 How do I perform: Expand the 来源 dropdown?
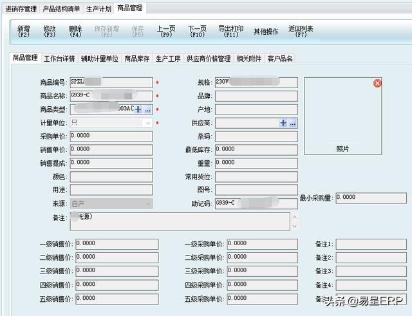point(148,204)
